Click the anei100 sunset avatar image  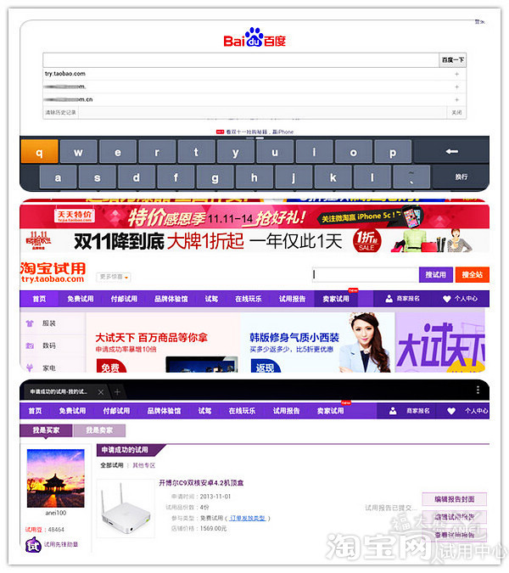(55, 479)
